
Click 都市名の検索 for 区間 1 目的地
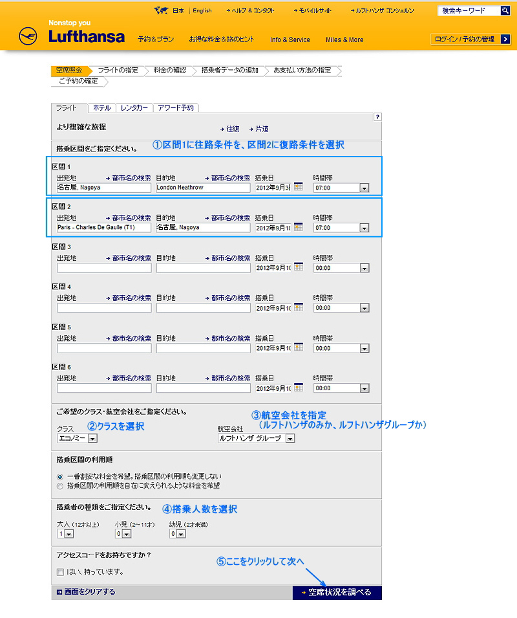click(228, 178)
